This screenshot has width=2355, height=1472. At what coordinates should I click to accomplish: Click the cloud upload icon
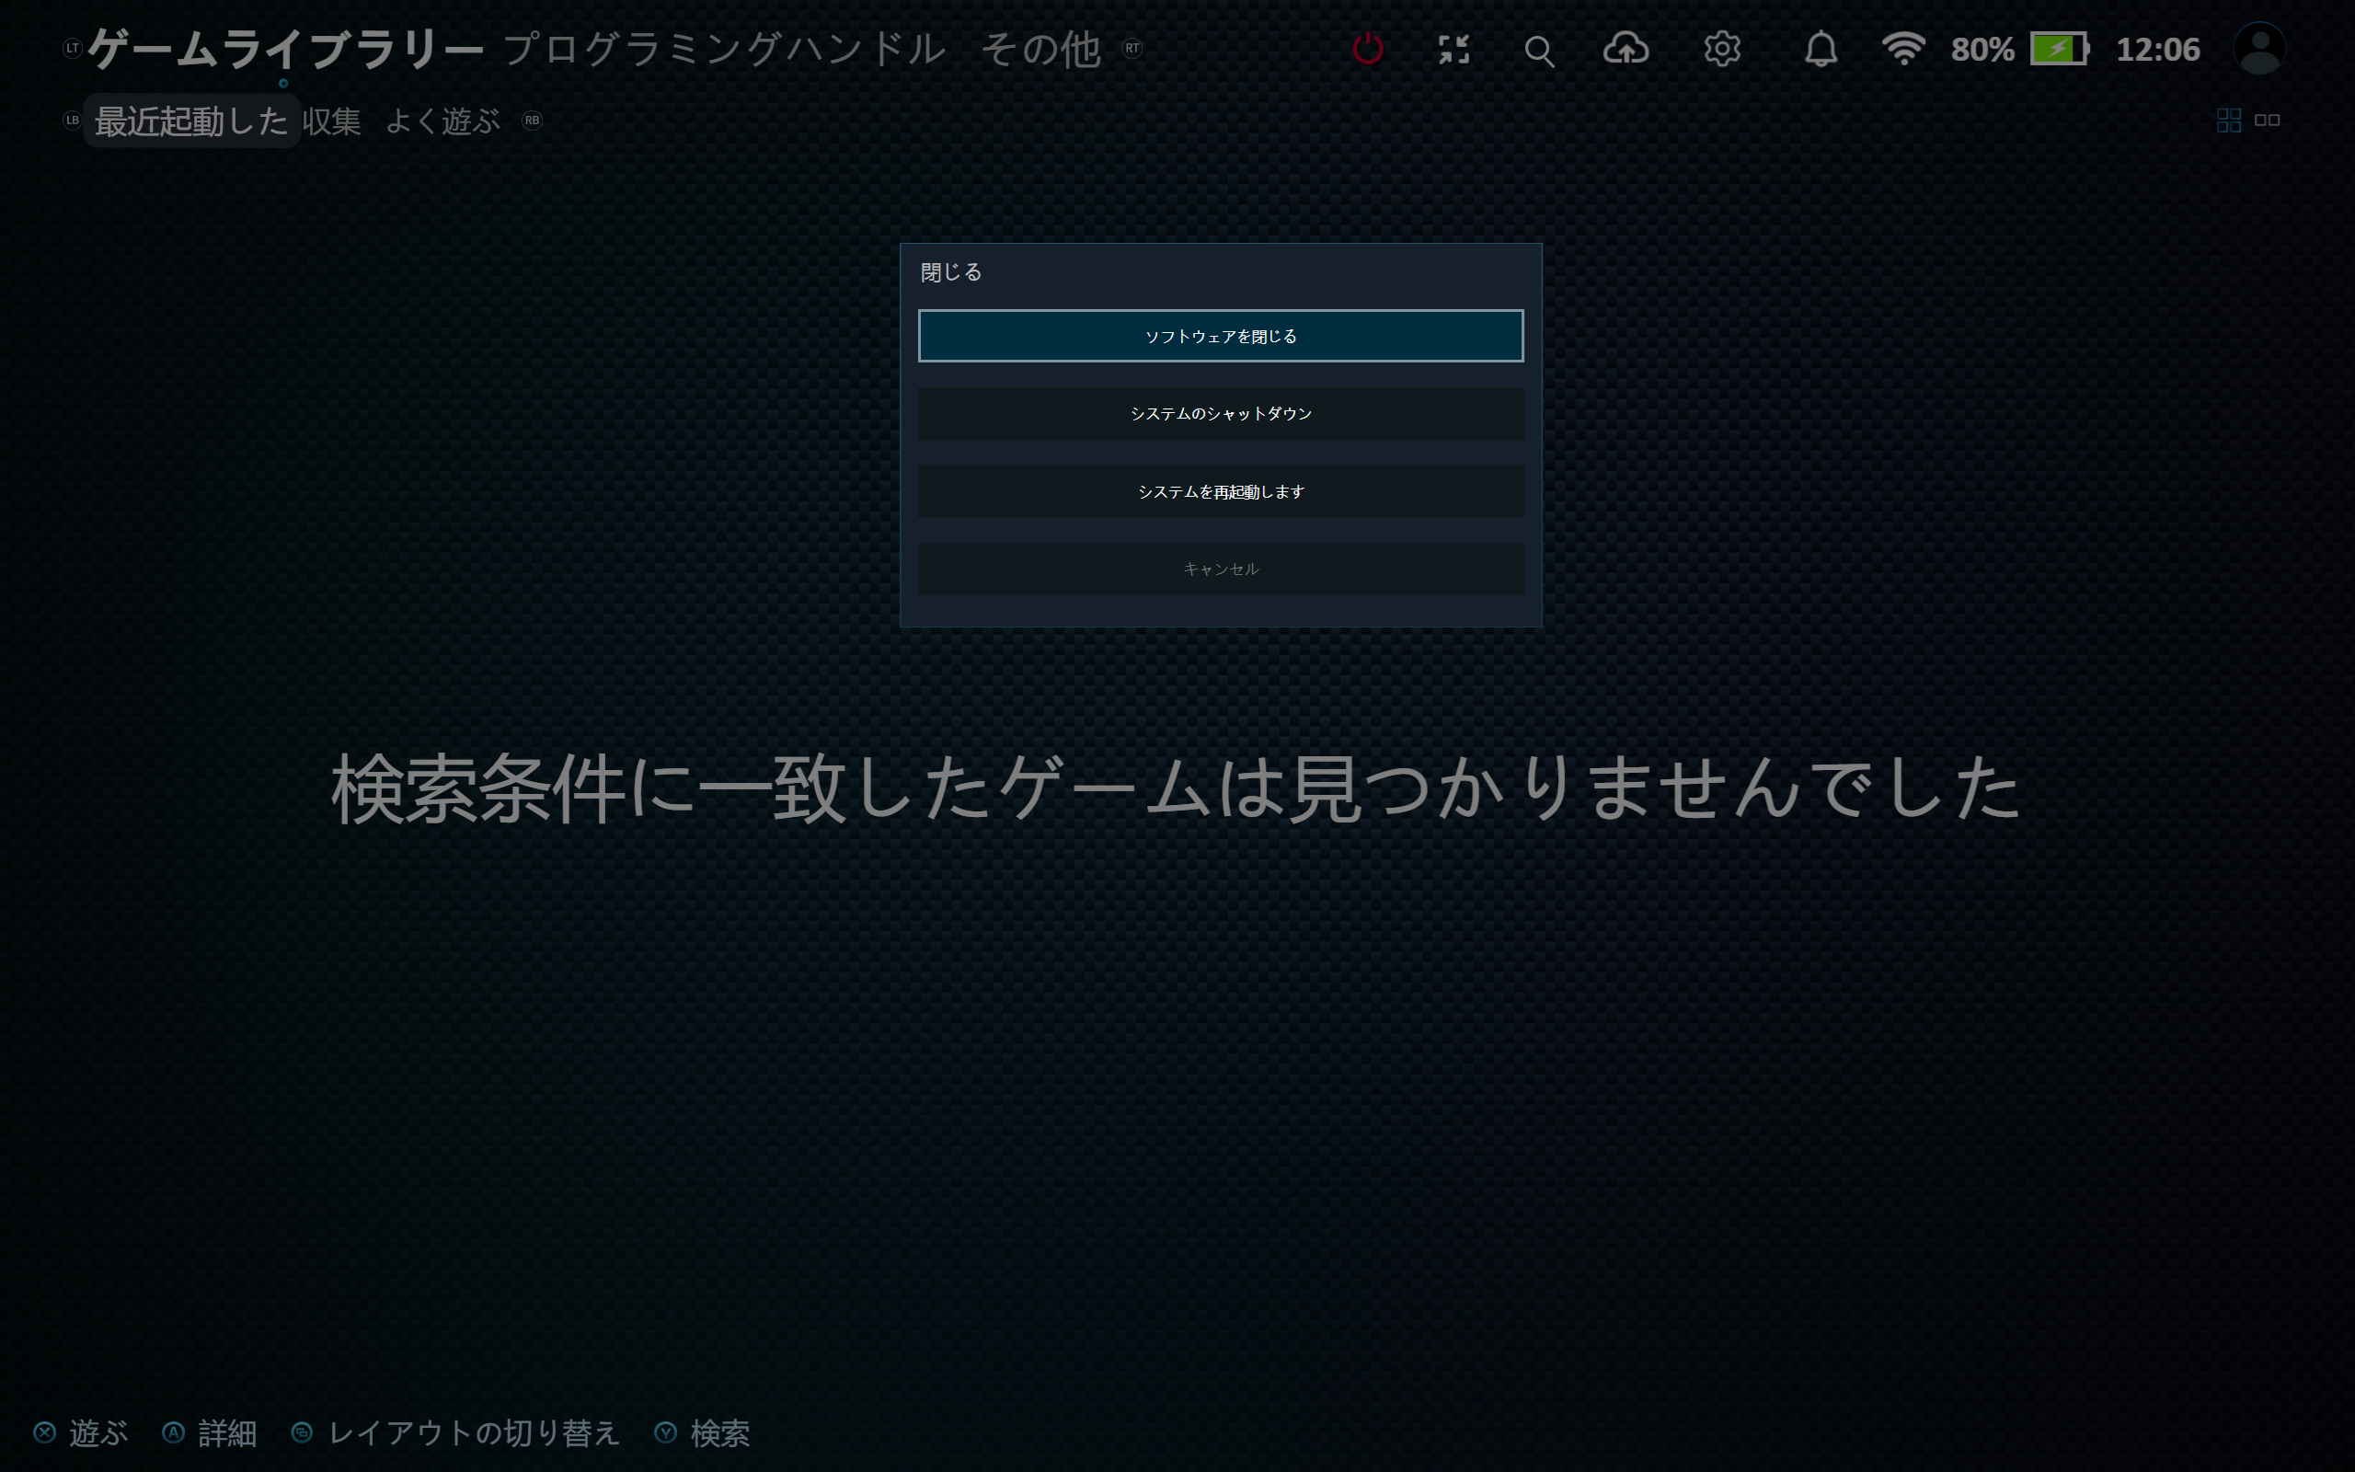pos(1626,49)
